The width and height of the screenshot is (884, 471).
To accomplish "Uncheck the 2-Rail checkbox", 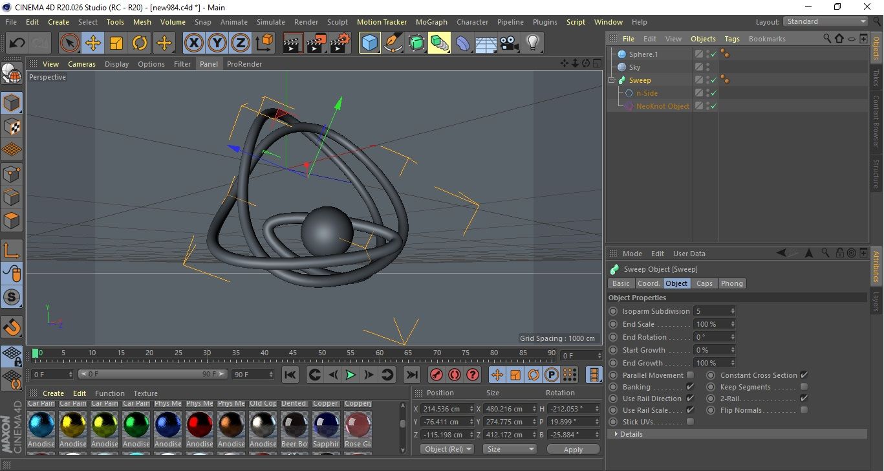I will [x=804, y=399].
